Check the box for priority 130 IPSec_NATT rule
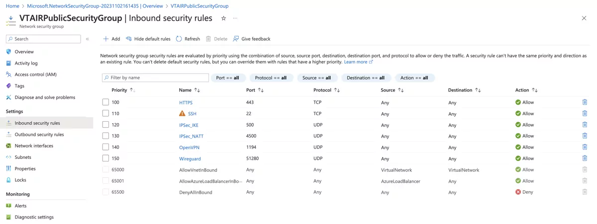 [105, 136]
